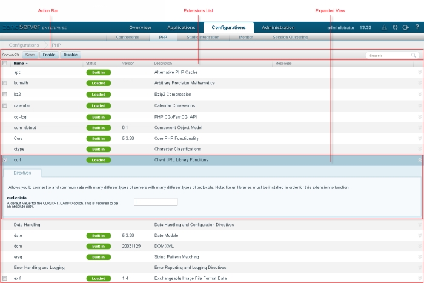Tick the bcmath extension checkbox
This screenshot has width=424, height=283.
tap(5, 84)
